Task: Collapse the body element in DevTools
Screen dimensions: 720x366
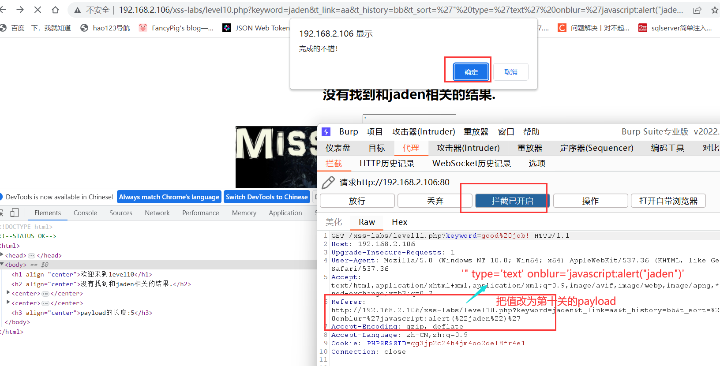Action: [x=2, y=265]
